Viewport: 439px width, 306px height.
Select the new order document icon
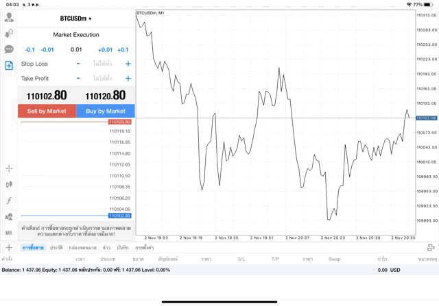[x=9, y=65]
